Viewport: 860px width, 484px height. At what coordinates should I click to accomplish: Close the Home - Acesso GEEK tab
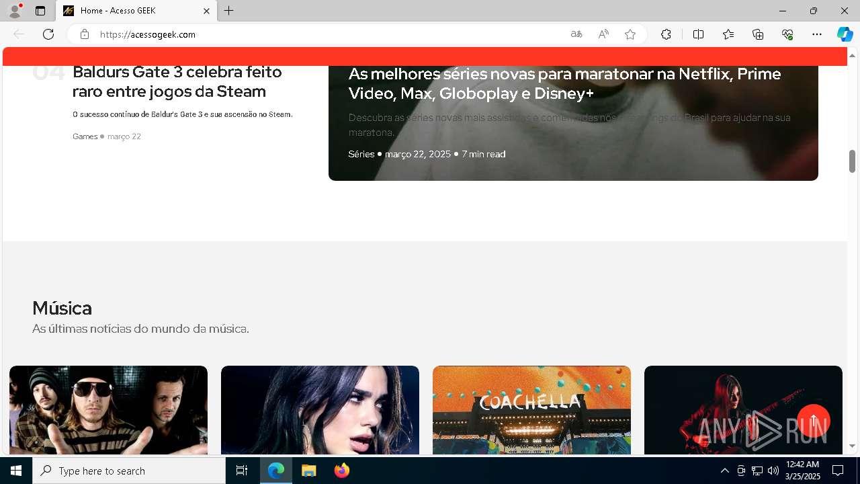click(207, 11)
